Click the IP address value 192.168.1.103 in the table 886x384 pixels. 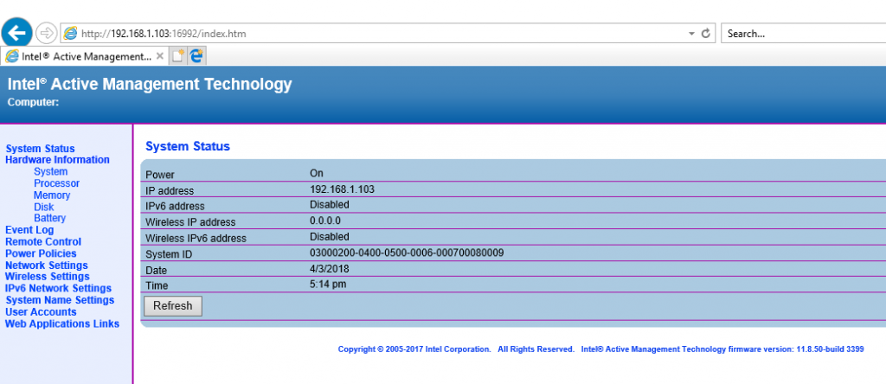point(342,189)
